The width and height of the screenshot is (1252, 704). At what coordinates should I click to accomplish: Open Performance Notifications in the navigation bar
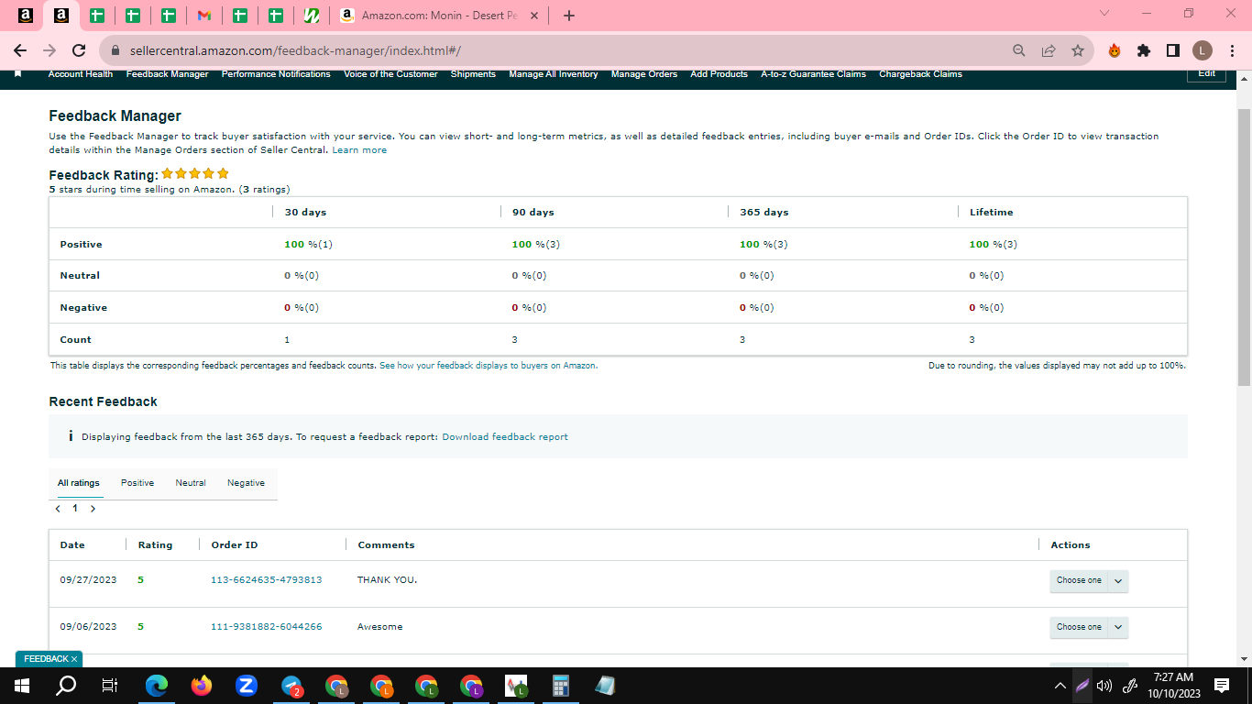click(276, 74)
